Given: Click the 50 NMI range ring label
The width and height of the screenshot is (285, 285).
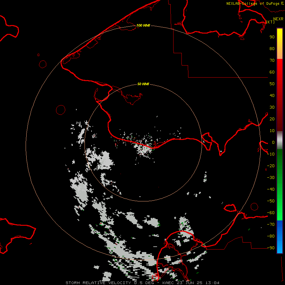Looking at the screenshot, I should click(143, 84).
